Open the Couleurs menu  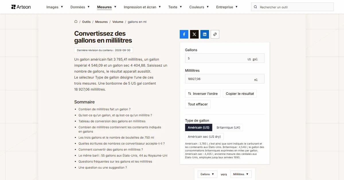click(x=199, y=7)
